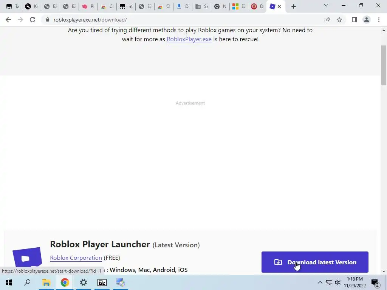Click the scrollbar down arrow
Viewport: 387px width, 290px height.
(x=384, y=271)
